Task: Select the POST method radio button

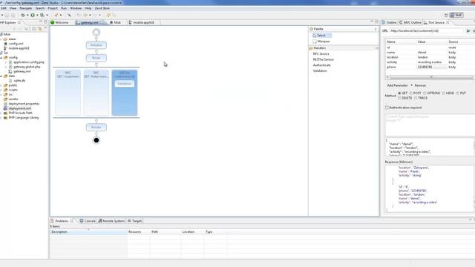Action: point(411,93)
